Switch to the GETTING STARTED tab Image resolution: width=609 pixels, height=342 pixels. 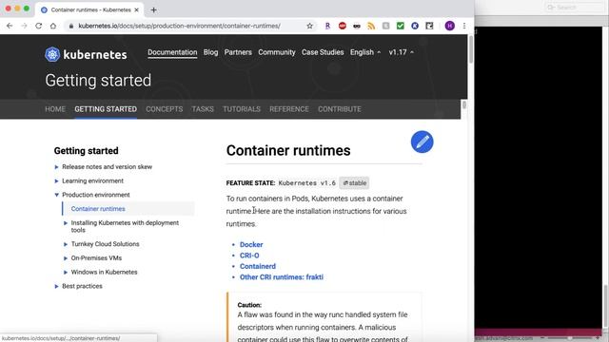coord(106,109)
